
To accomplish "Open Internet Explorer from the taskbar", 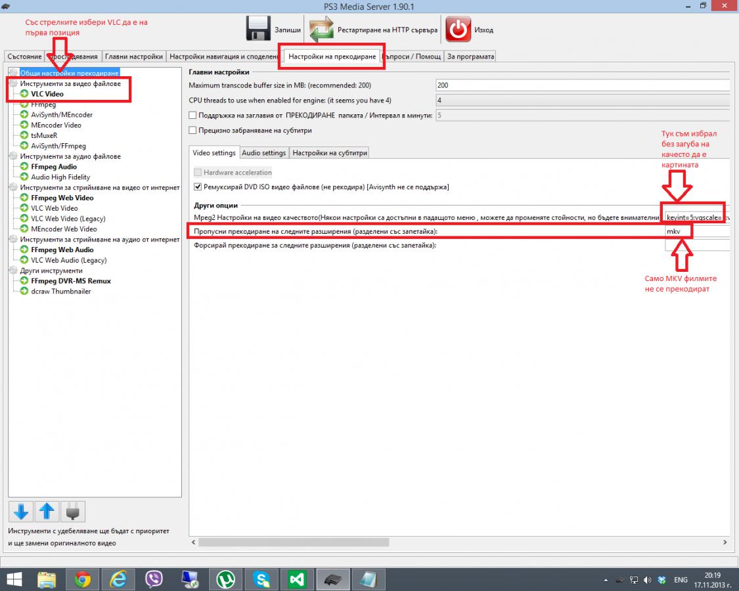I will (x=118, y=579).
